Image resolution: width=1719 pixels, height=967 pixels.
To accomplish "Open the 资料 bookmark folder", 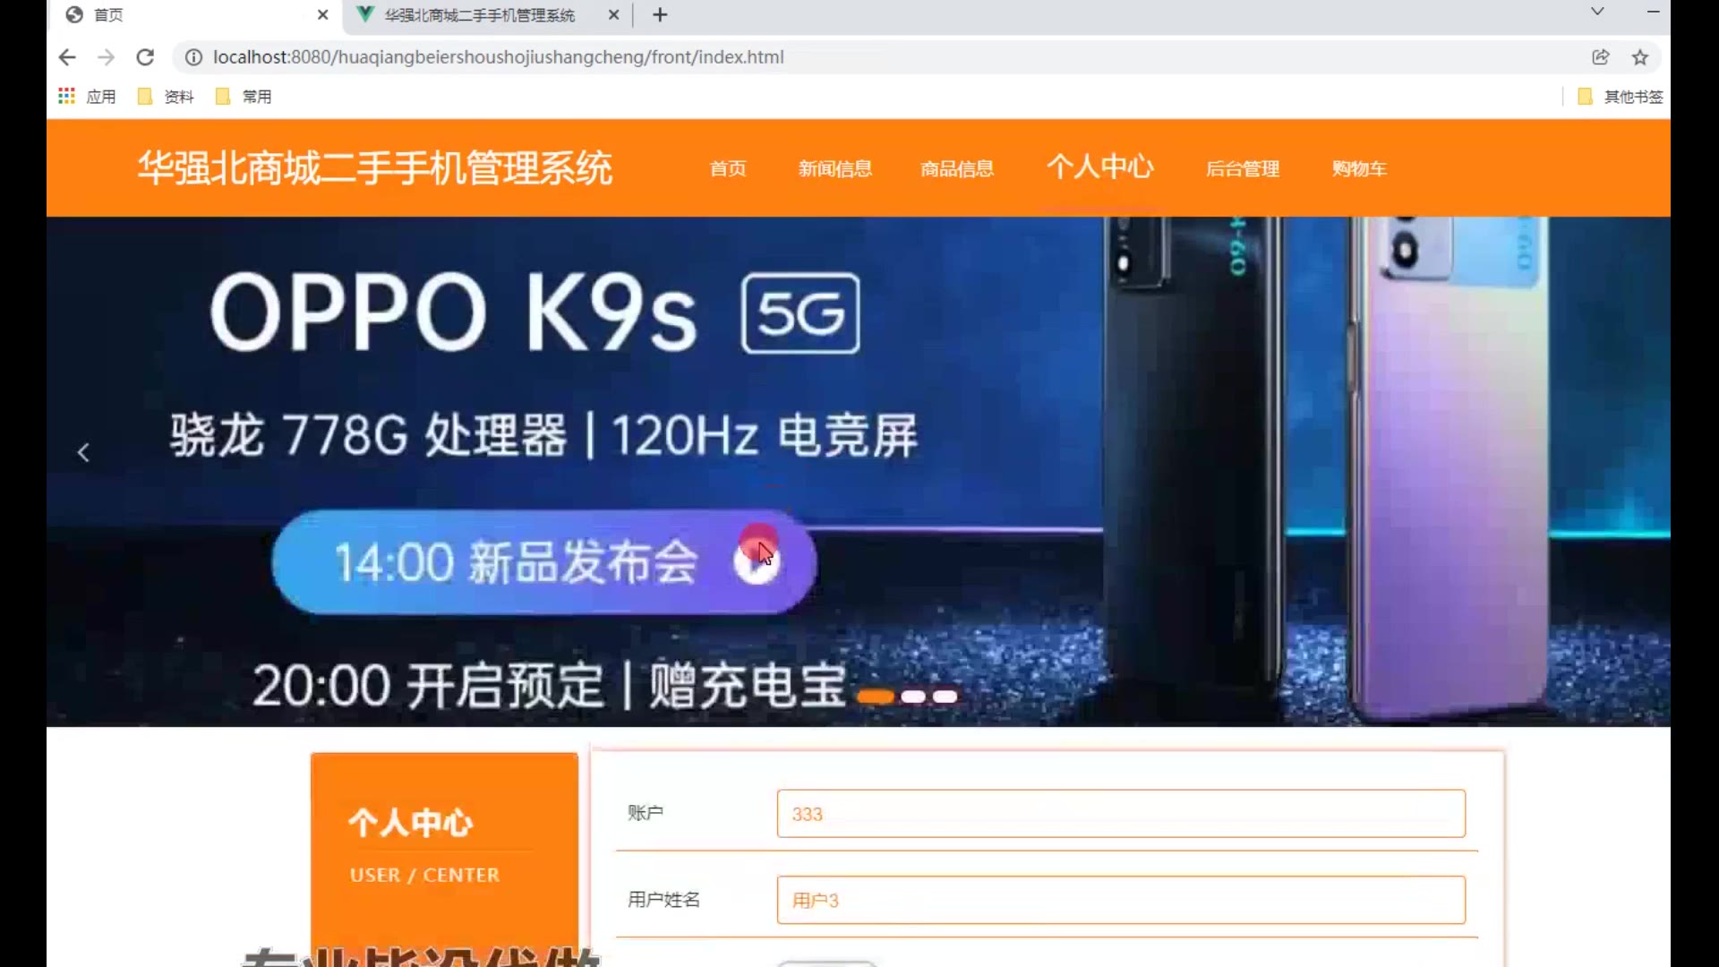I will [167, 97].
